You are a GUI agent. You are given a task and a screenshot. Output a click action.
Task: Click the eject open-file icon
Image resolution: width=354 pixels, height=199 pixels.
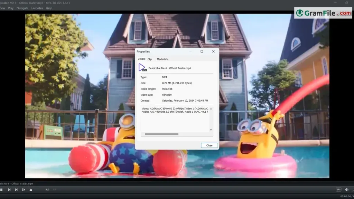(31, 190)
